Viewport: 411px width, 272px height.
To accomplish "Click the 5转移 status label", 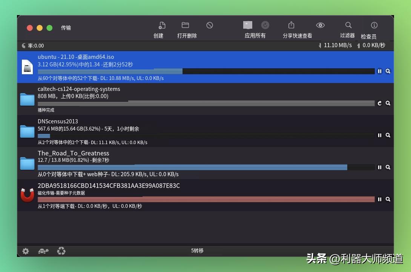I will [x=197, y=250].
